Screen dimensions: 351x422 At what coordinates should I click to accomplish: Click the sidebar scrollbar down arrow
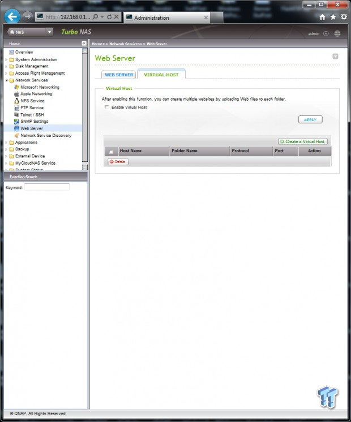(85, 167)
